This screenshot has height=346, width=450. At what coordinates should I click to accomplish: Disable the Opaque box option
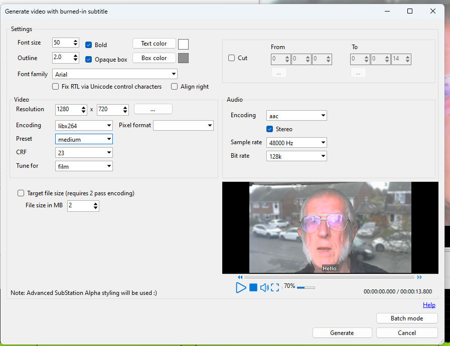(x=89, y=59)
